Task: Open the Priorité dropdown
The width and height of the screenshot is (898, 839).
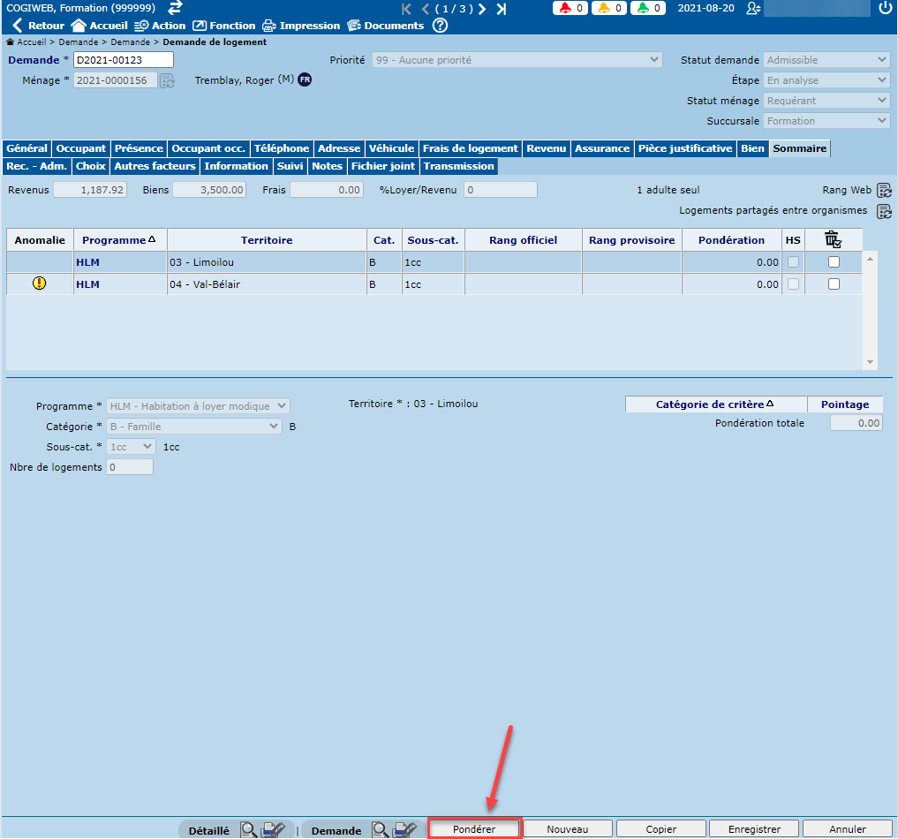Action: click(517, 60)
